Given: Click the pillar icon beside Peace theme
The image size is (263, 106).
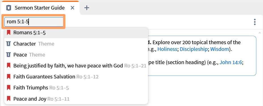Looking at the screenshot, I should pos(8,55).
